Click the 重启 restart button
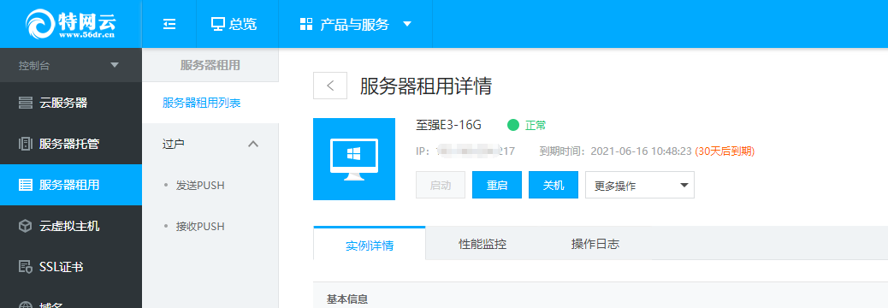The image size is (888, 308). pyautogui.click(x=497, y=185)
